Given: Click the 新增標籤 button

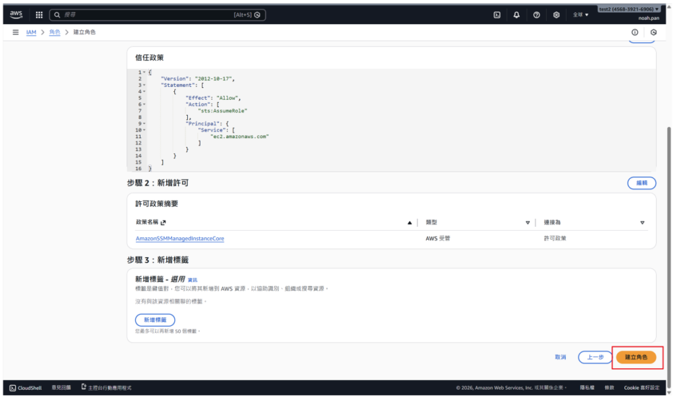Looking at the screenshot, I should (155, 319).
